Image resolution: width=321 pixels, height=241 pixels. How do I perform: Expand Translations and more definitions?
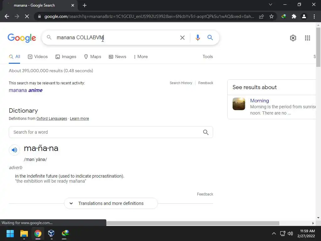pos(111,203)
